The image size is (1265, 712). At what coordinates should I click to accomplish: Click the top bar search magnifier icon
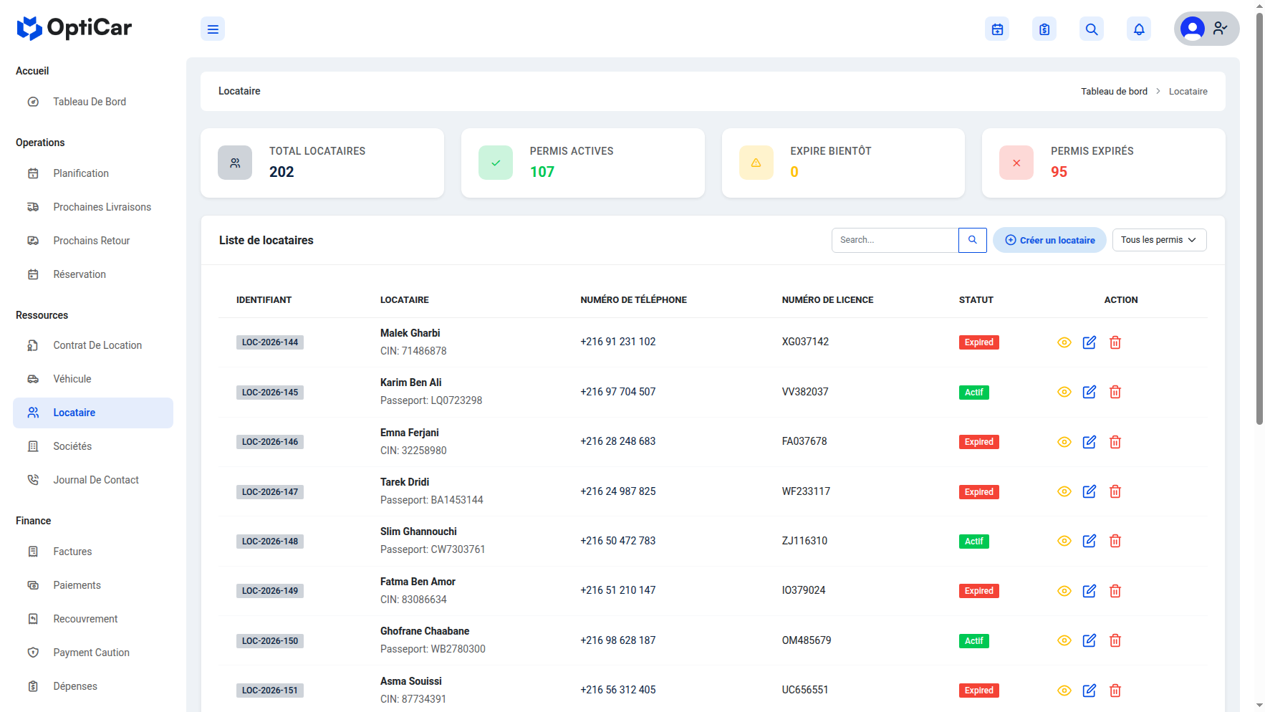(x=1092, y=29)
